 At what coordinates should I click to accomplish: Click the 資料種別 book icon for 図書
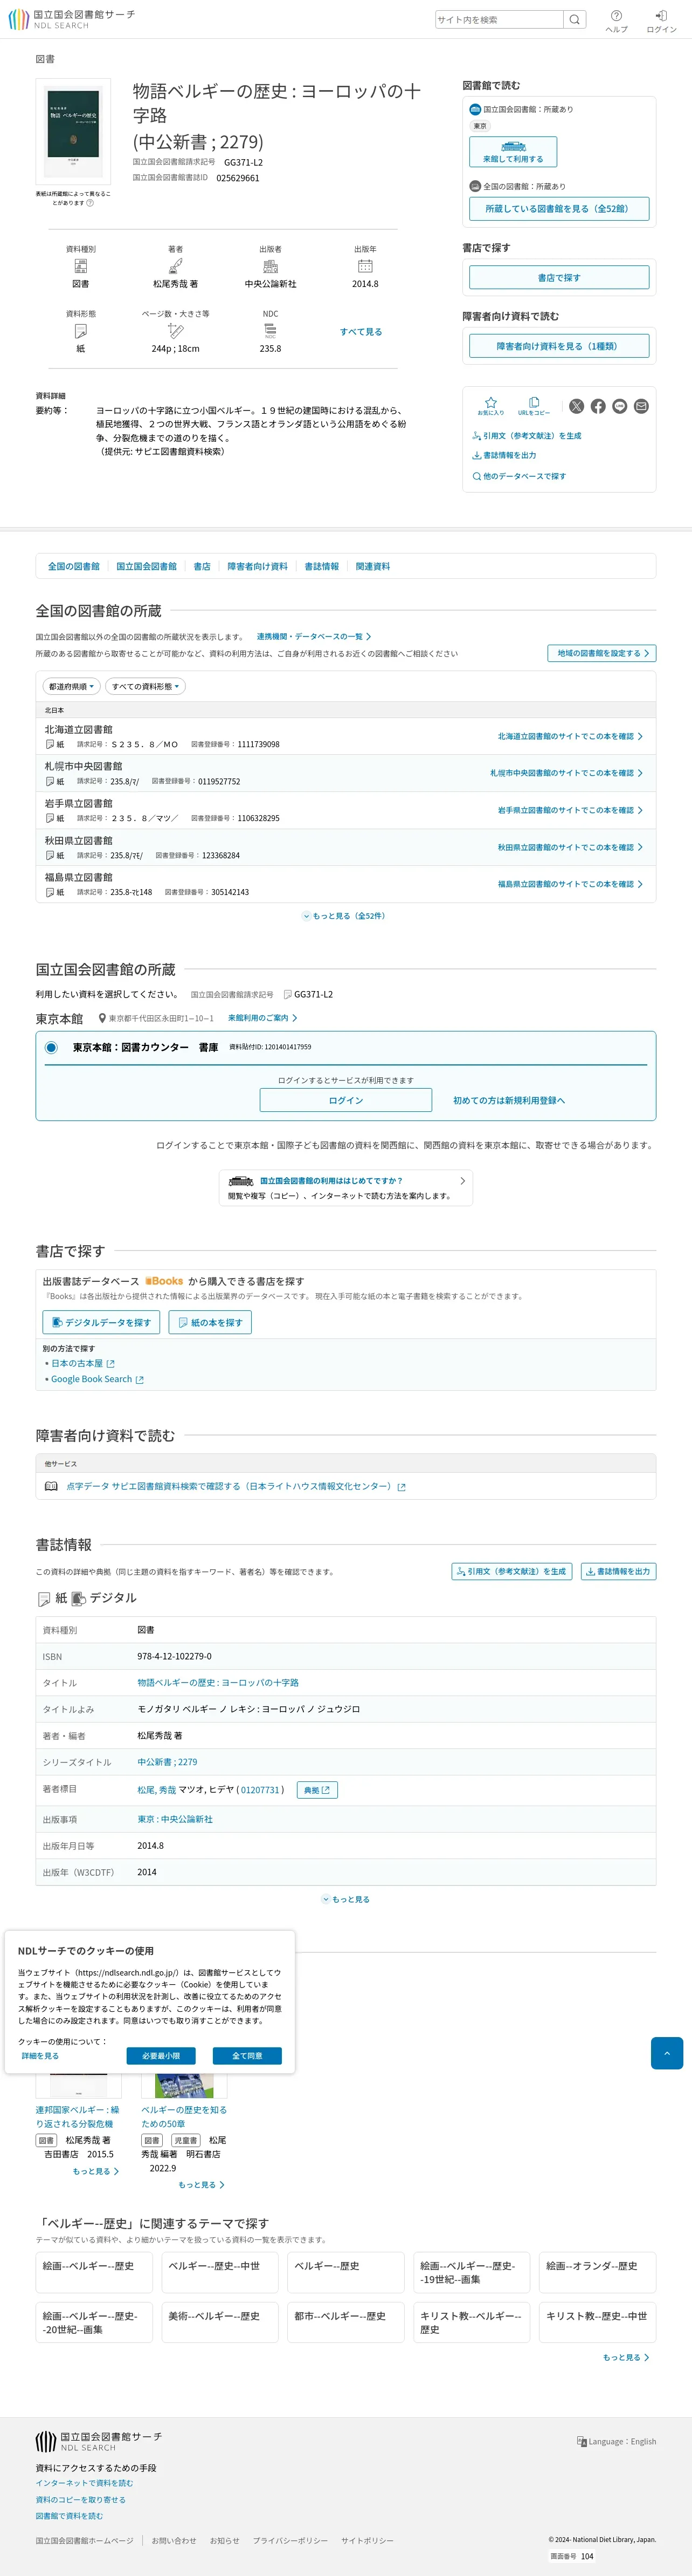click(81, 266)
